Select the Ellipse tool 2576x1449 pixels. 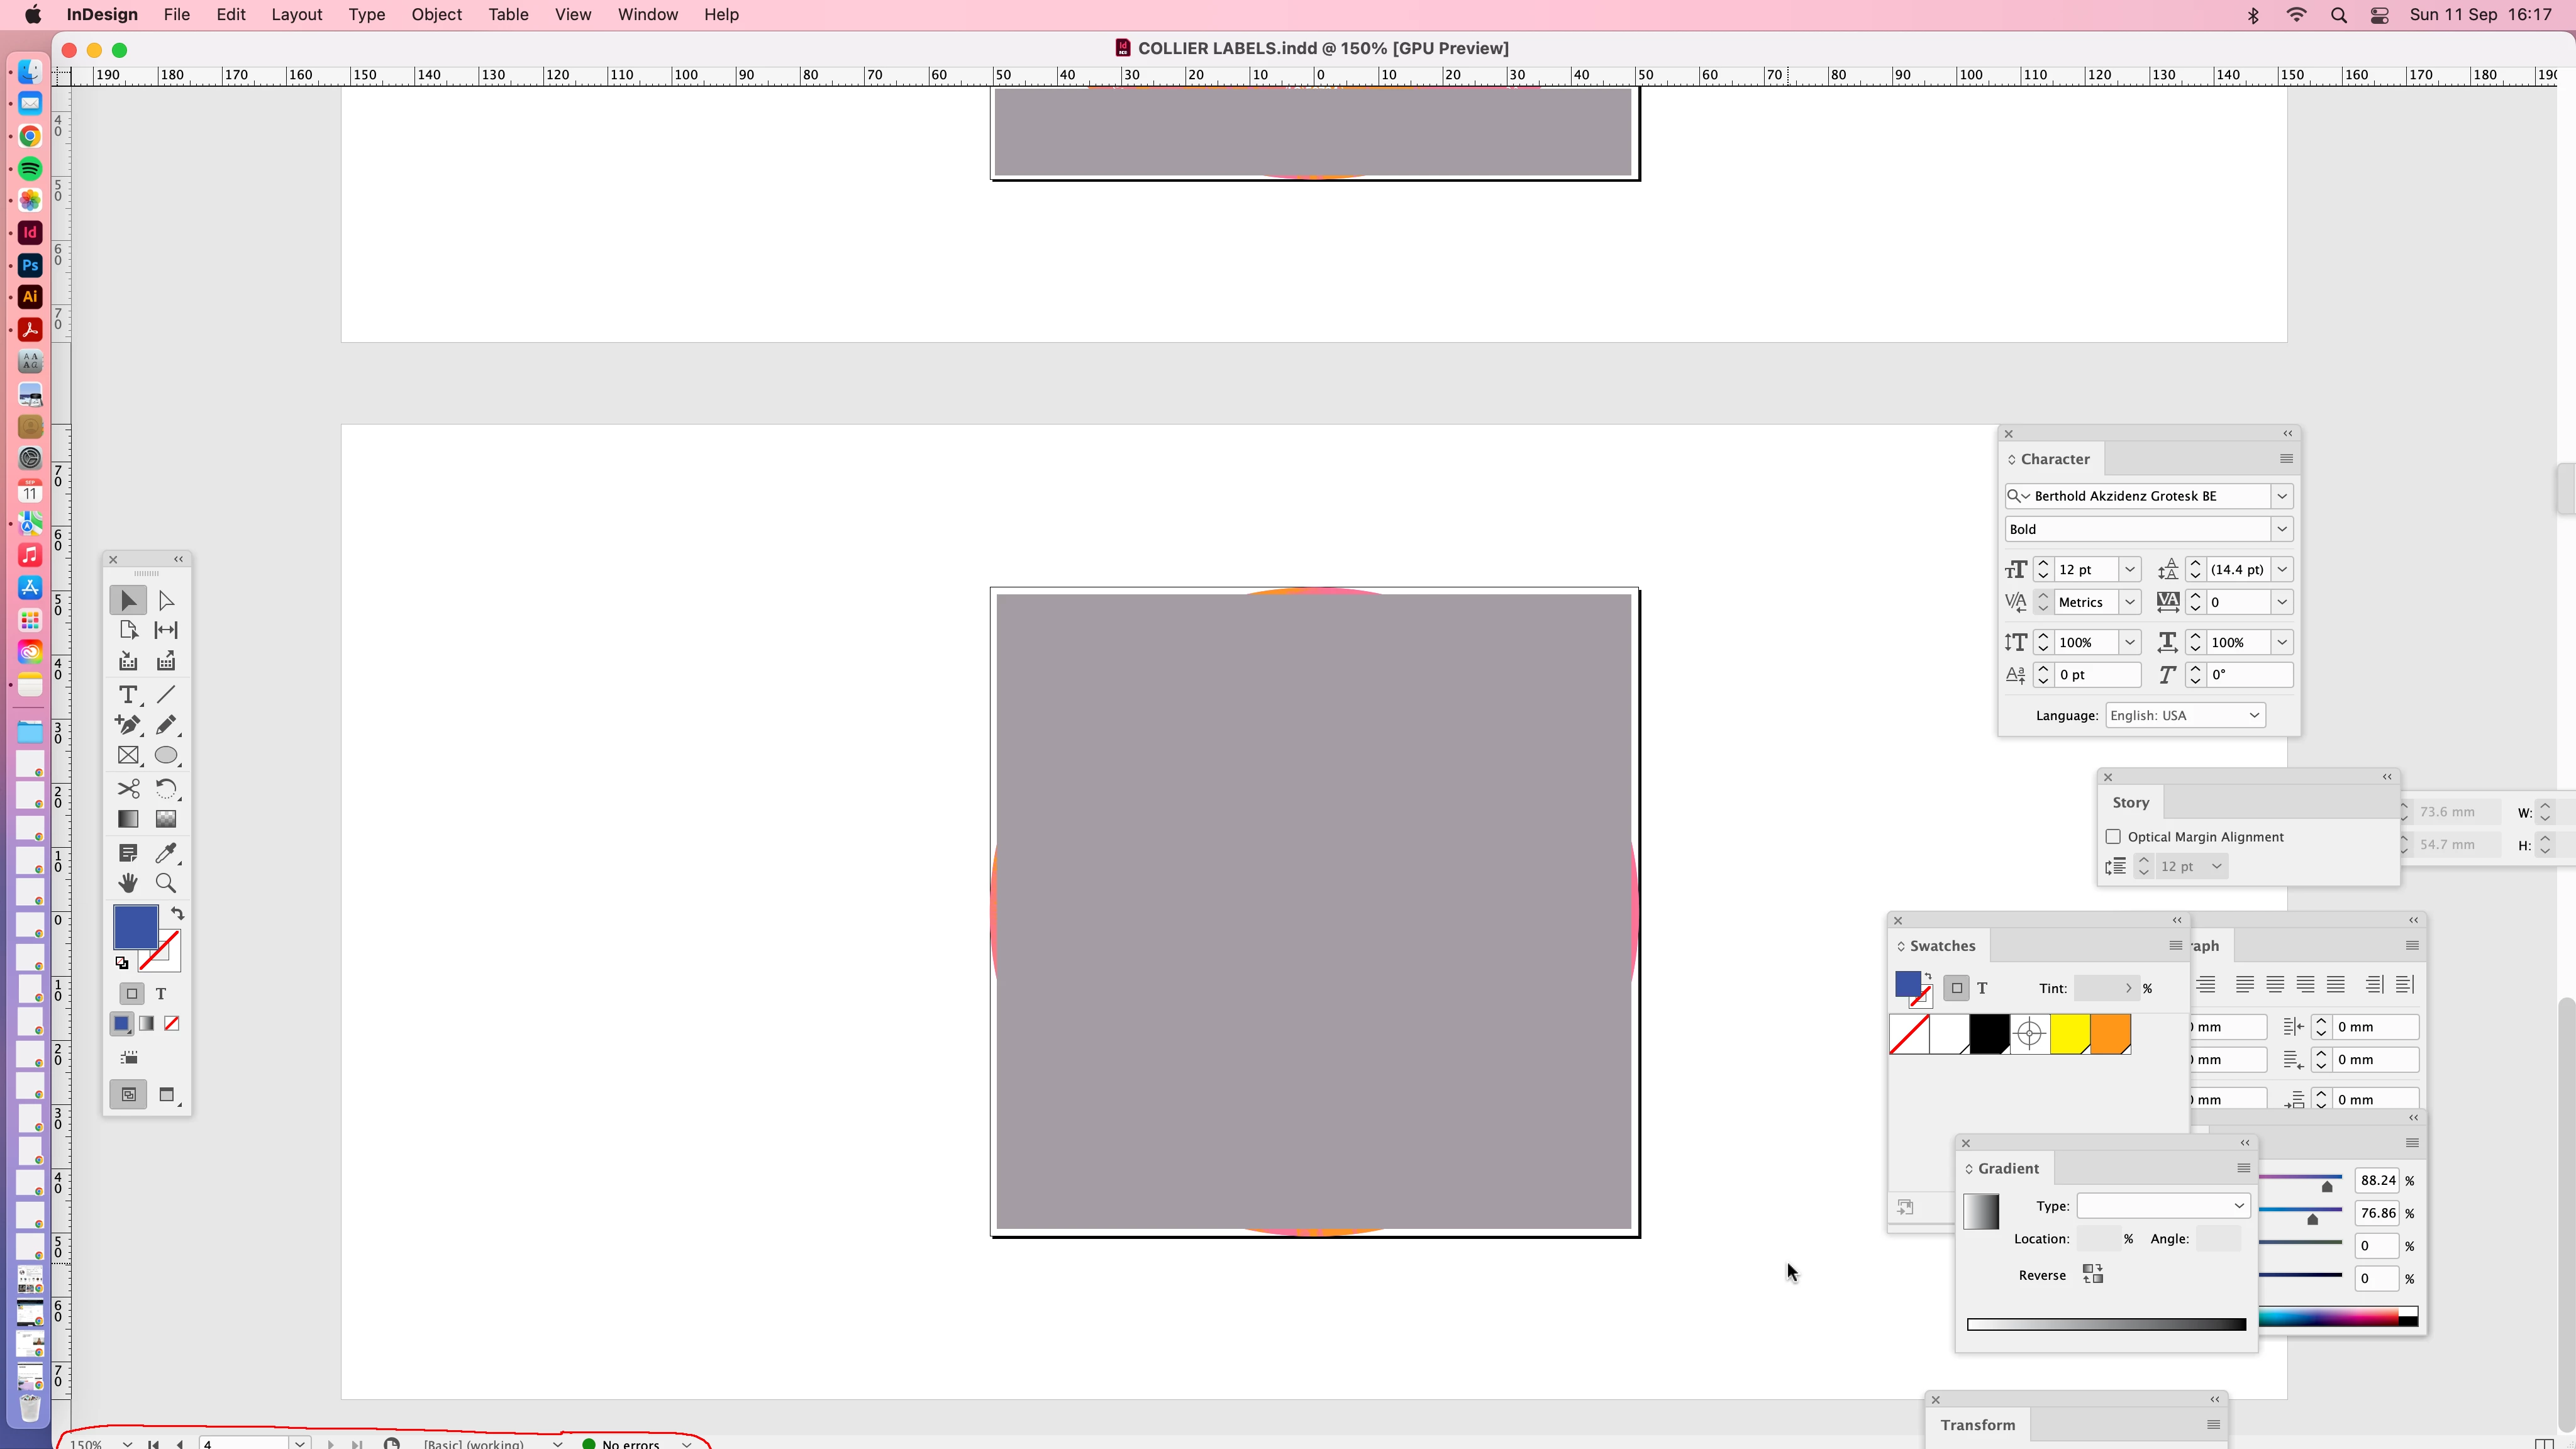[166, 756]
